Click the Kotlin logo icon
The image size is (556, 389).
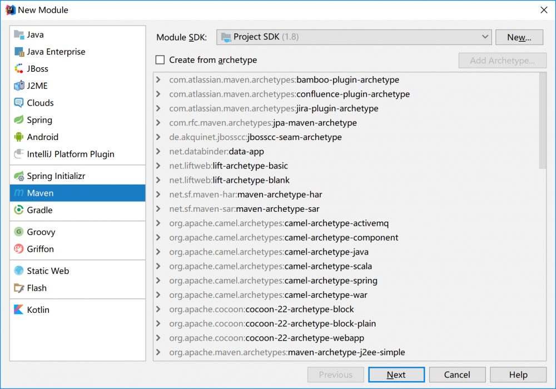click(x=19, y=310)
